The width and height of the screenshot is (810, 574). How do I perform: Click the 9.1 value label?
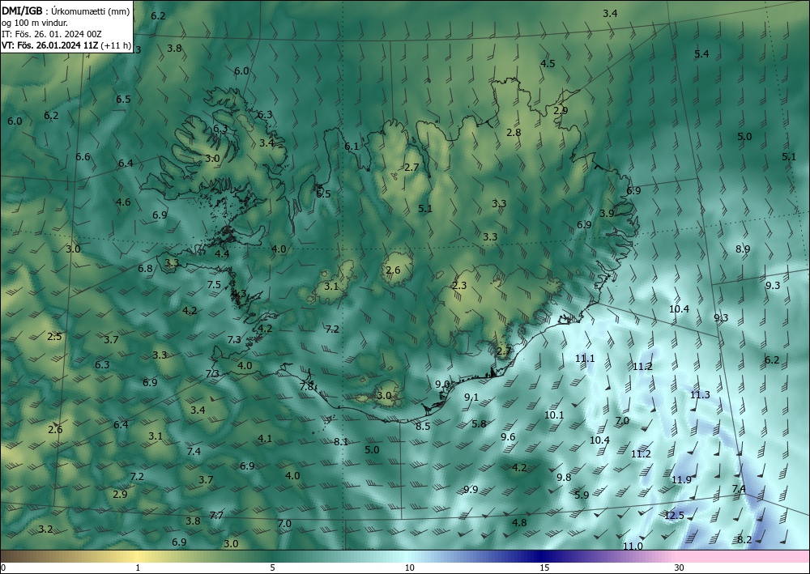pyautogui.click(x=471, y=397)
